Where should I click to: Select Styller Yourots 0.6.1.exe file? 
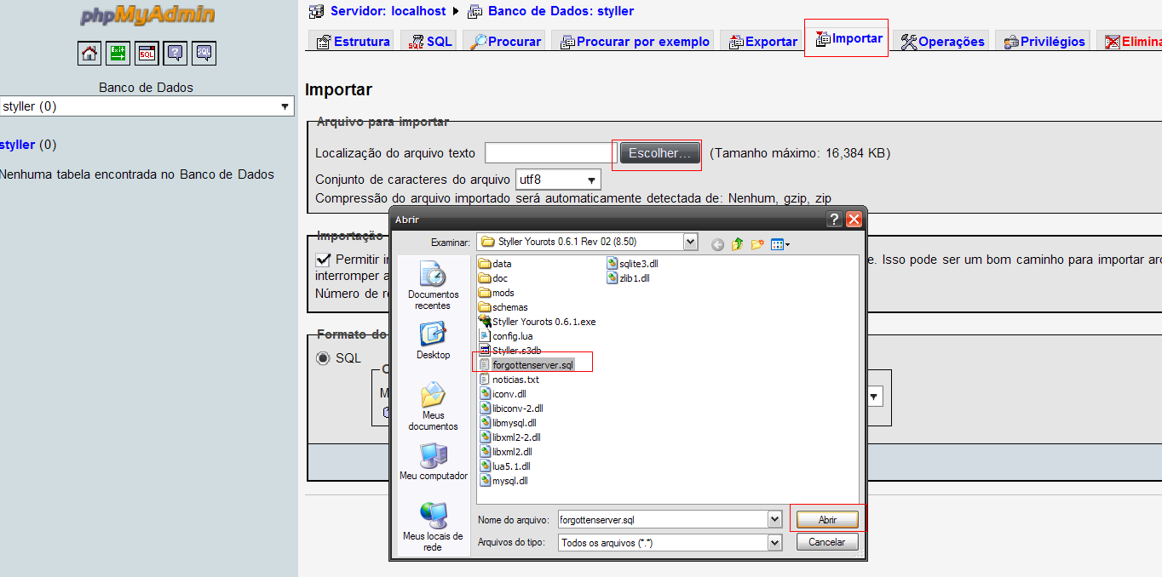click(x=538, y=322)
